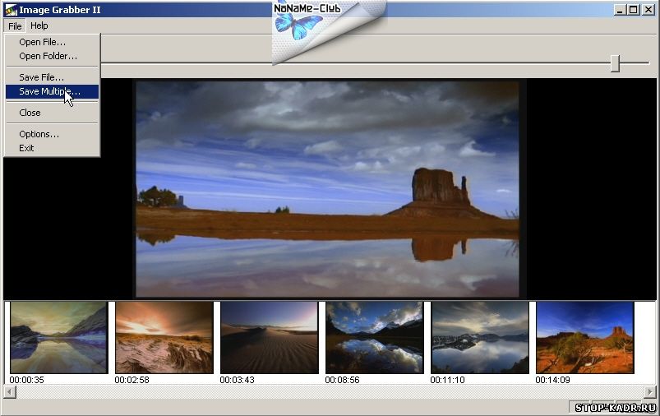Viewport: 660px width, 416px height.
Task: Minimize the Image Grabber II window
Action: (x=619, y=10)
